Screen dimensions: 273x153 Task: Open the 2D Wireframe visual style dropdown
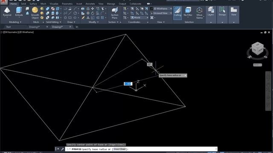click(x=161, y=8)
